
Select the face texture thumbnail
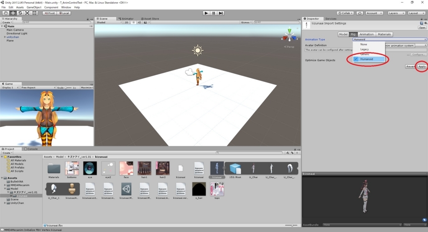click(x=126, y=168)
